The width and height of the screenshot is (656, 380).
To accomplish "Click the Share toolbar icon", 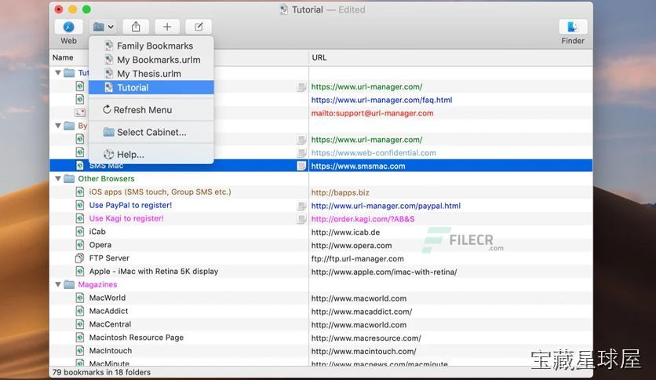I will pyautogui.click(x=136, y=27).
